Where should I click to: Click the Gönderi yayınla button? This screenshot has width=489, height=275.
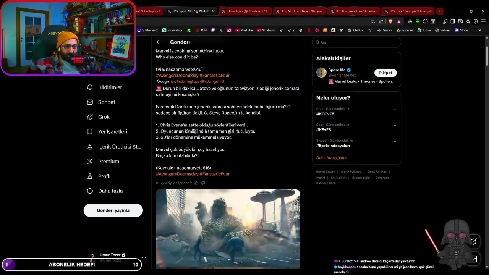click(113, 210)
